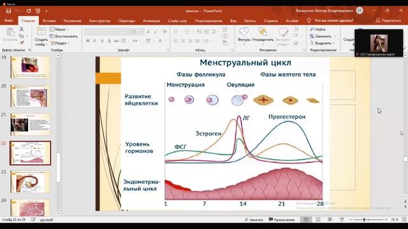This screenshot has height=229, width=408.
Task: Toggle Center paragraph alignment
Action: (x=183, y=41)
